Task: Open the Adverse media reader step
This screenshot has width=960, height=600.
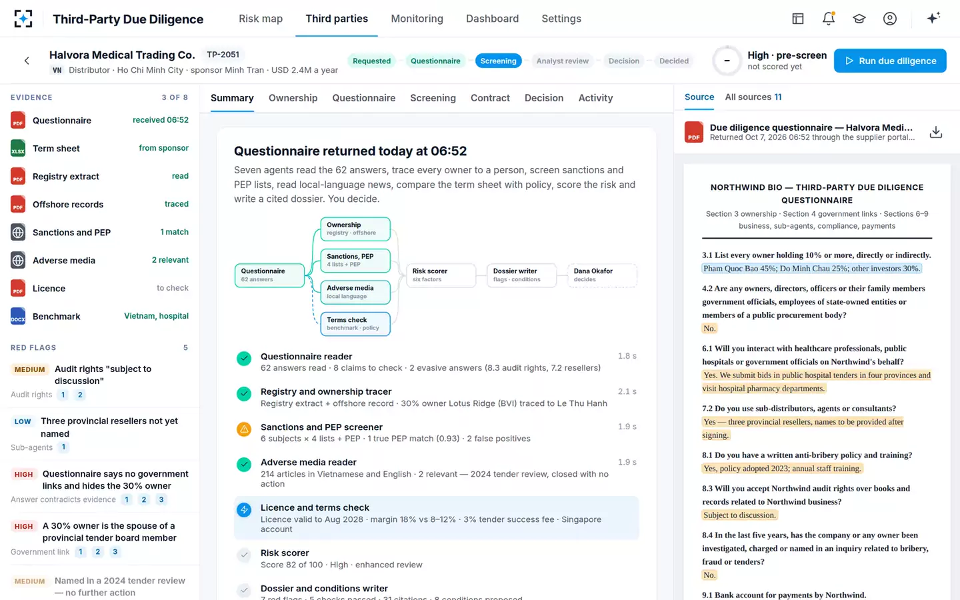Action: 436,473
